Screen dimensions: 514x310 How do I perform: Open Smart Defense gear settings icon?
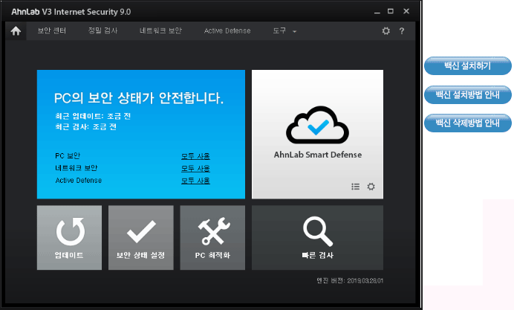coord(371,187)
